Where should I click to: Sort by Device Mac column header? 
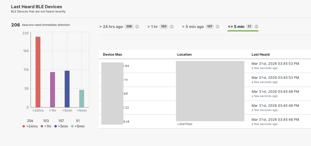[112, 54]
